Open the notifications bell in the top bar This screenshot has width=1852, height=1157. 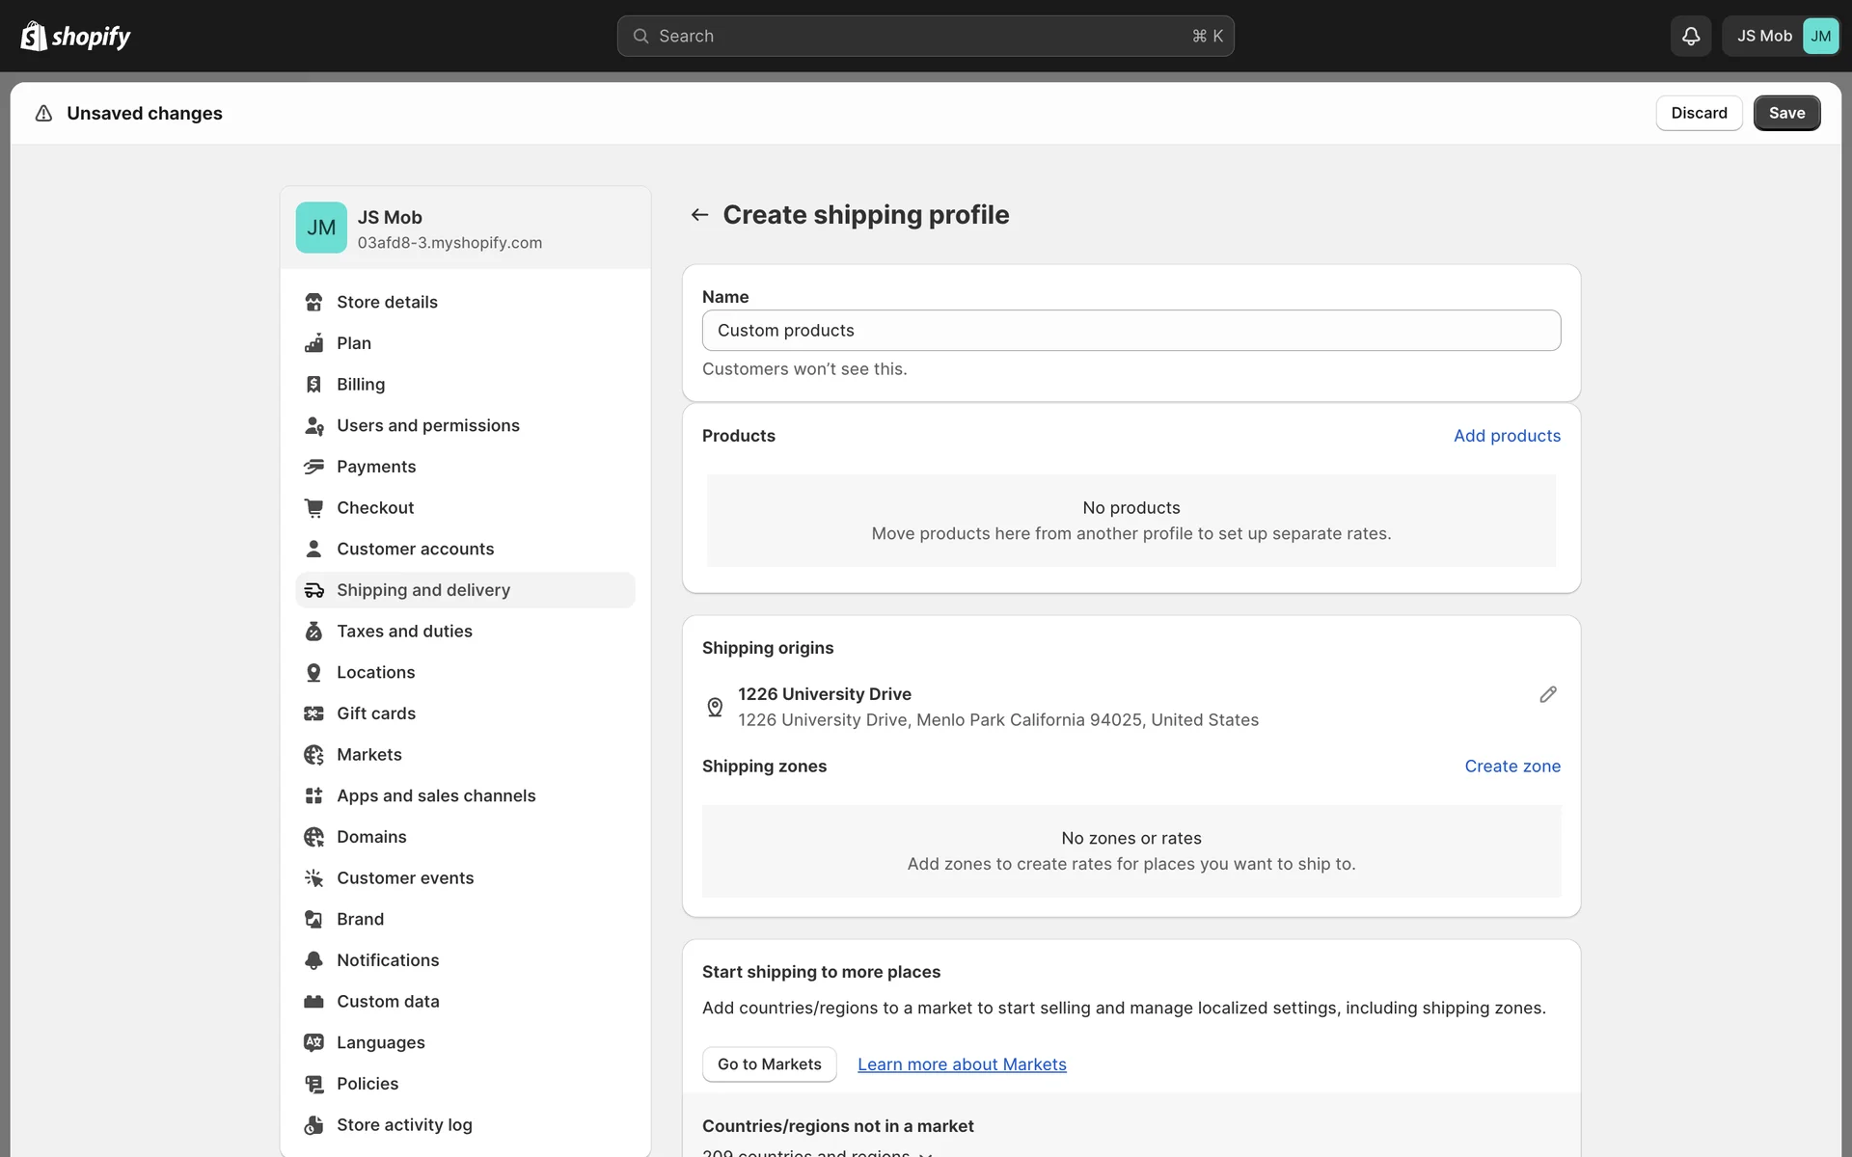point(1690,36)
